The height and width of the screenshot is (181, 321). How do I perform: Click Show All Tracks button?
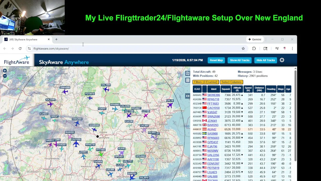click(240, 60)
